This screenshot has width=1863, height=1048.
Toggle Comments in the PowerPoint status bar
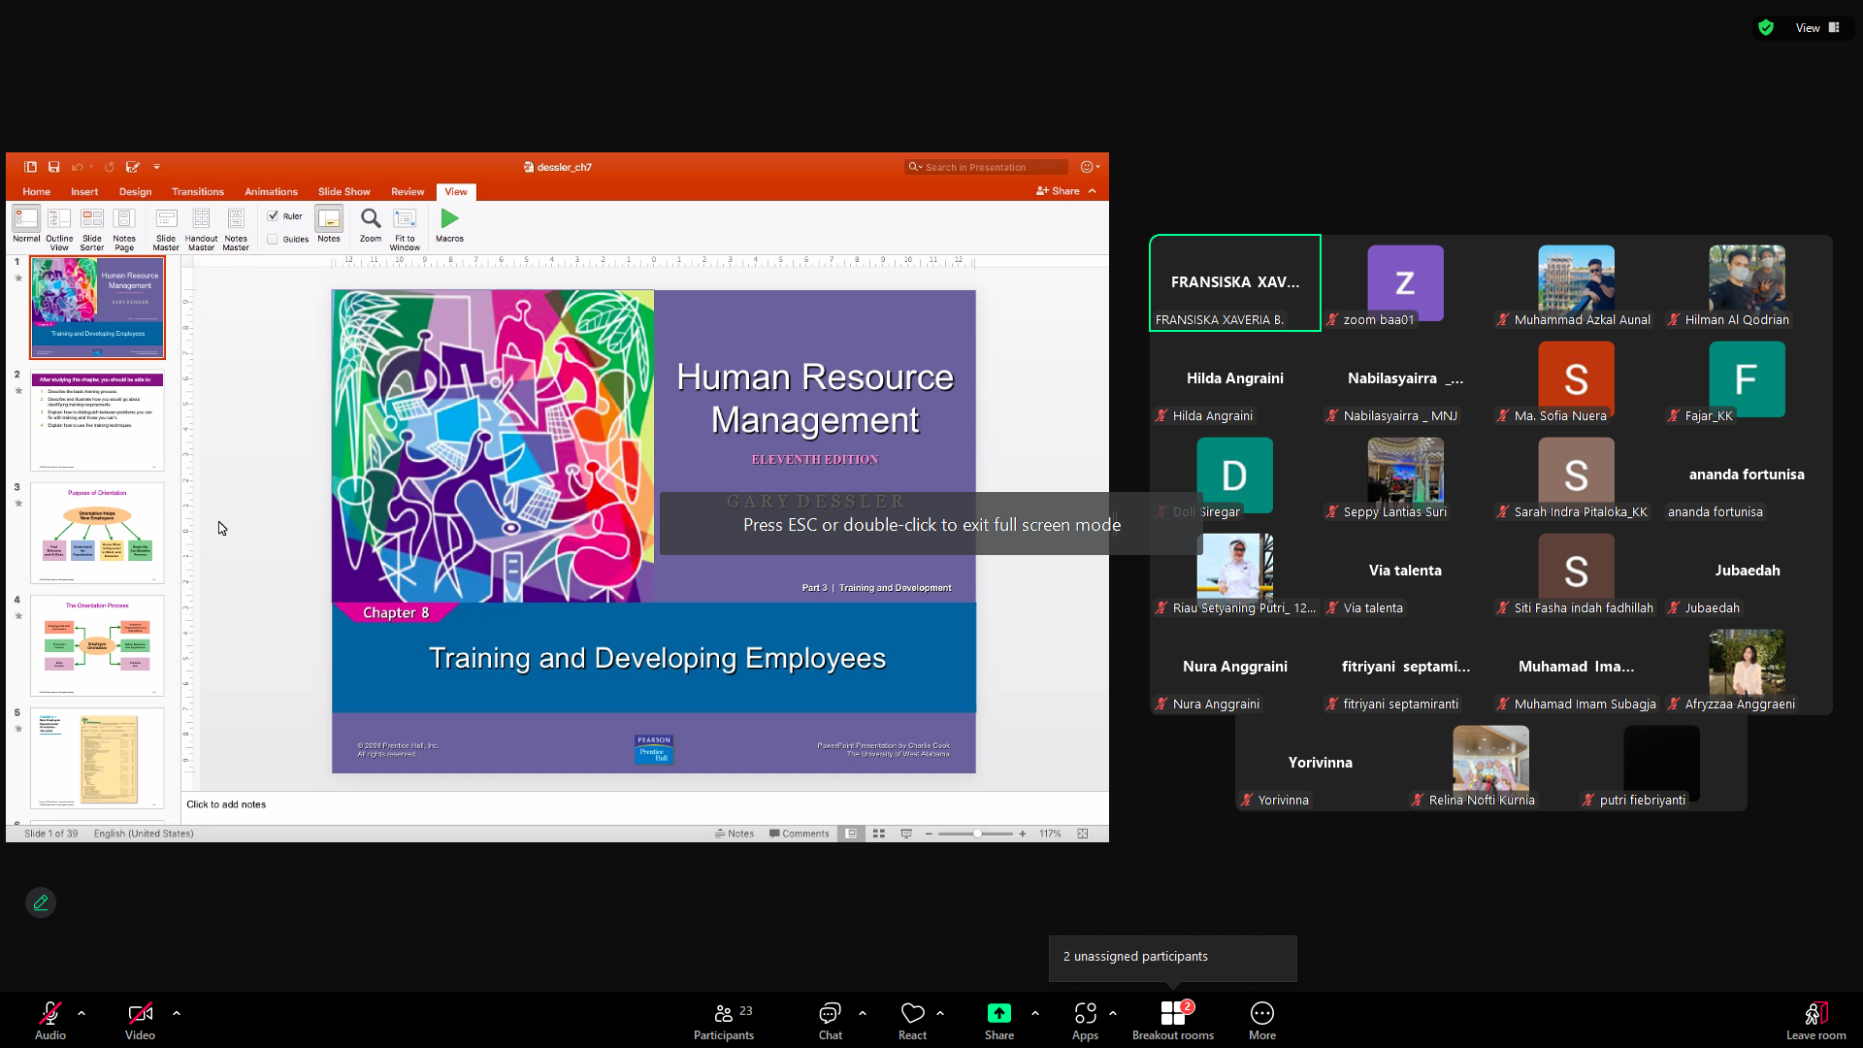(x=800, y=834)
